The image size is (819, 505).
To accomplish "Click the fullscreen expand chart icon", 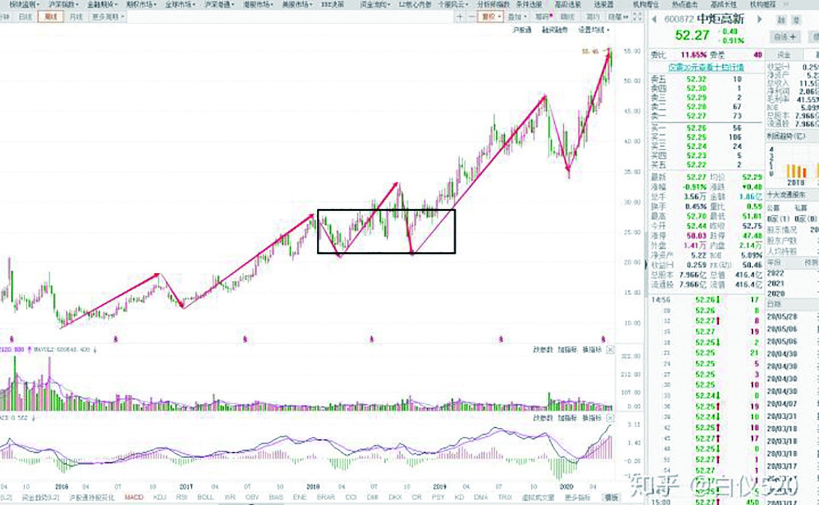I will [x=637, y=17].
